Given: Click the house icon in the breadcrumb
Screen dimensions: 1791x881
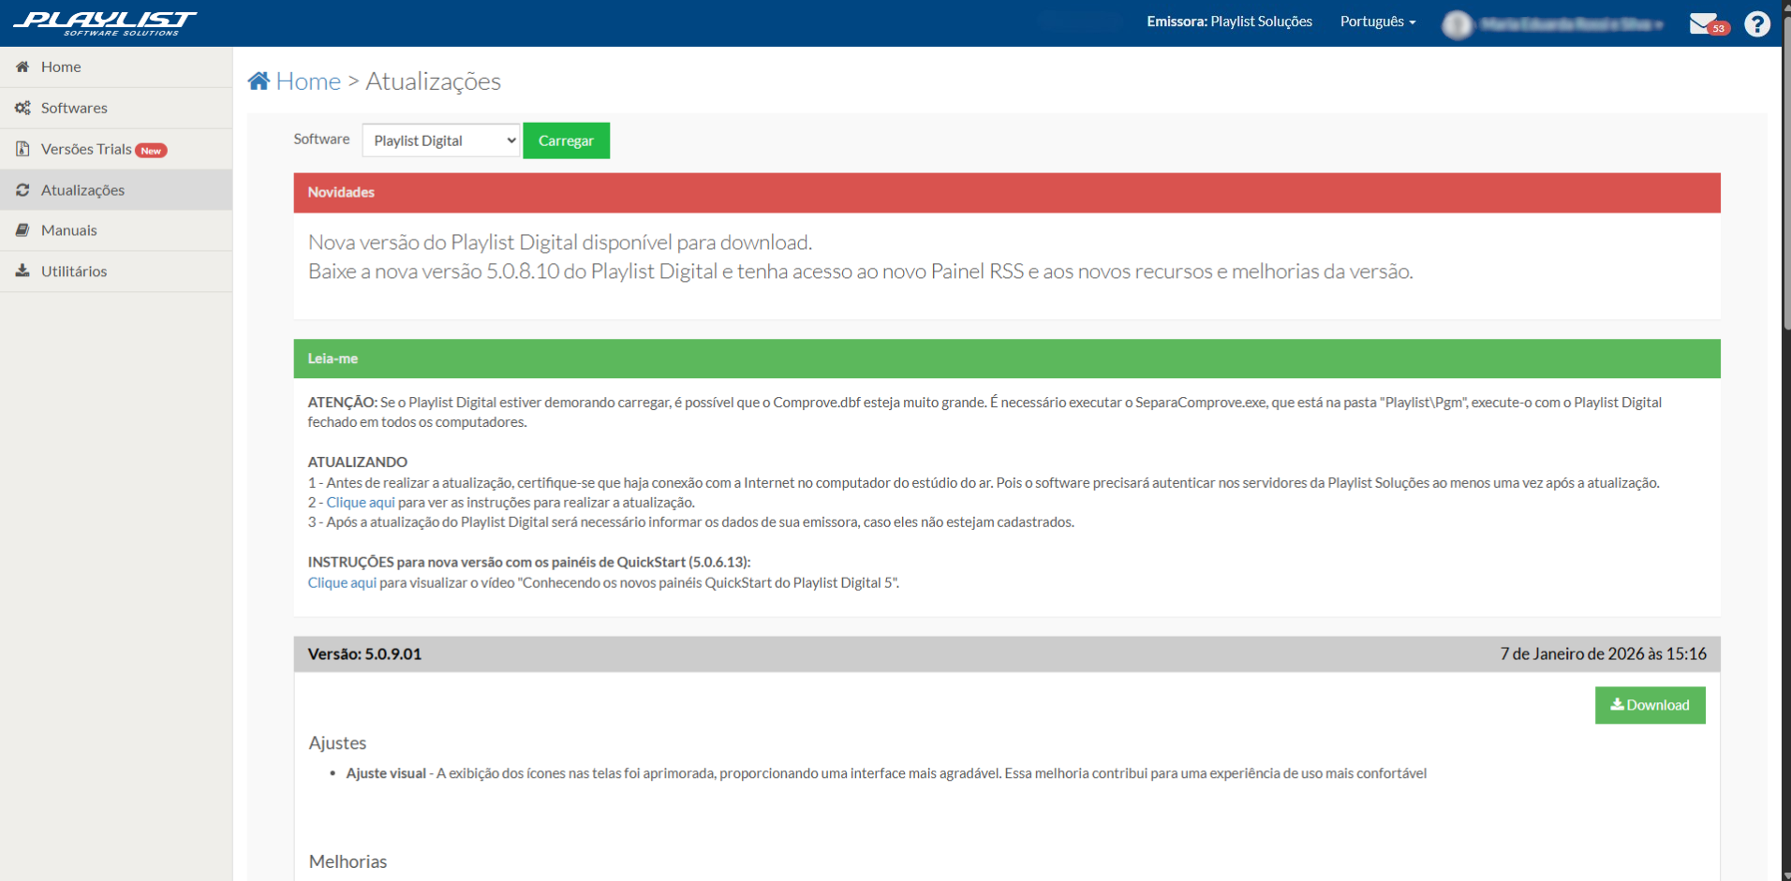Looking at the screenshot, I should point(259,81).
